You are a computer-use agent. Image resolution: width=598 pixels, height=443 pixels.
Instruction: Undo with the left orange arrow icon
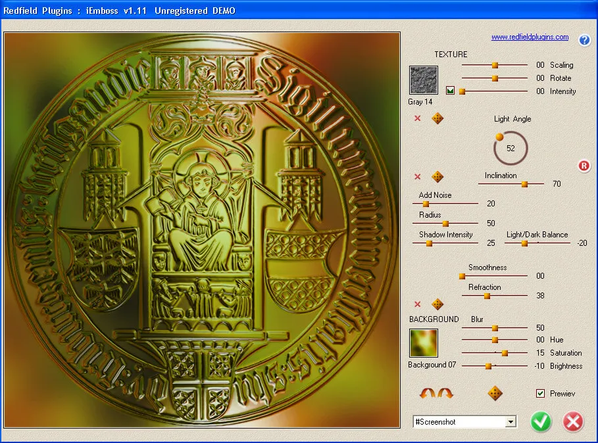[x=428, y=393]
